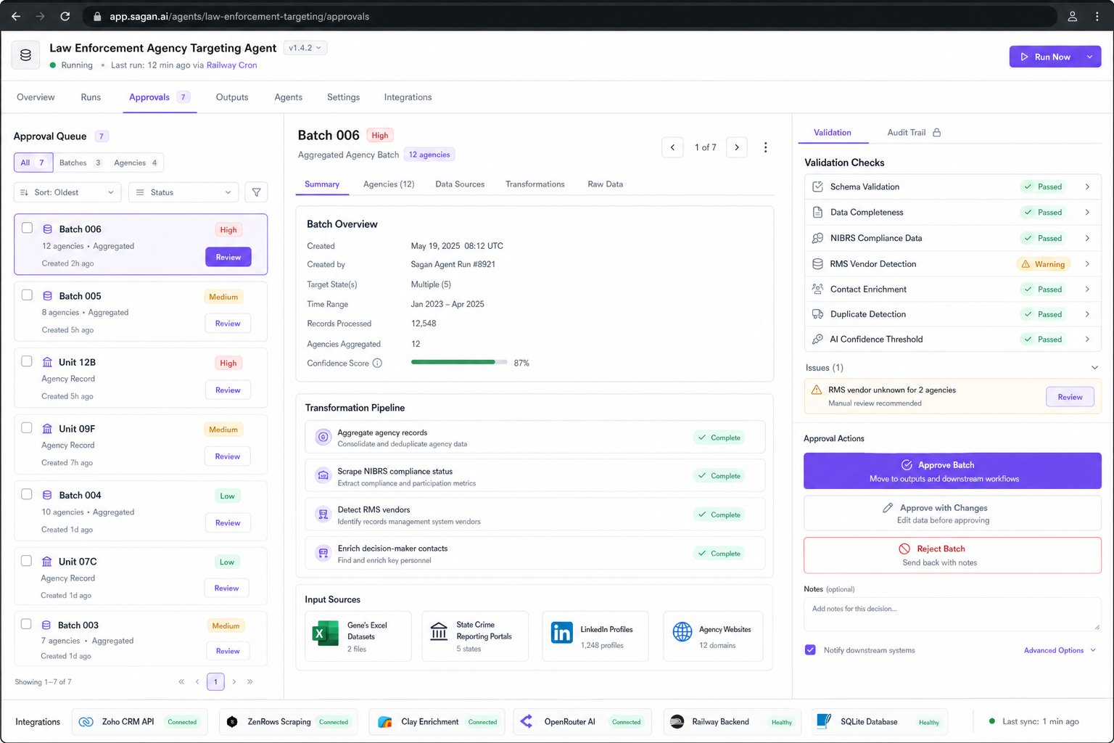Open the Status filter dropdown
The height and width of the screenshot is (743, 1114).
click(183, 192)
